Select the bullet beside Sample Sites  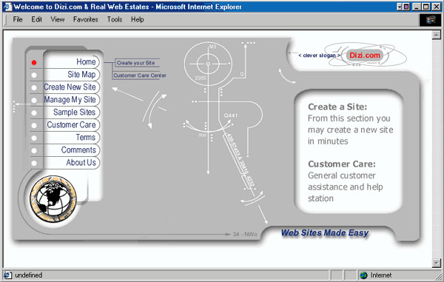tap(34, 113)
